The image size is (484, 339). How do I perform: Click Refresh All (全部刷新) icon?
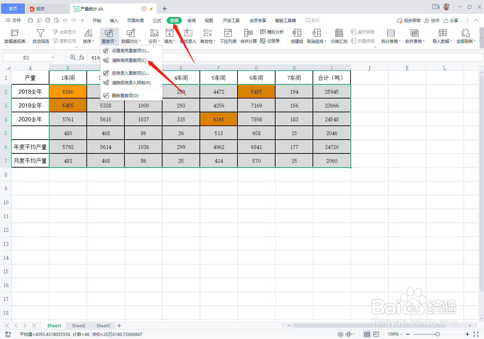[466, 36]
